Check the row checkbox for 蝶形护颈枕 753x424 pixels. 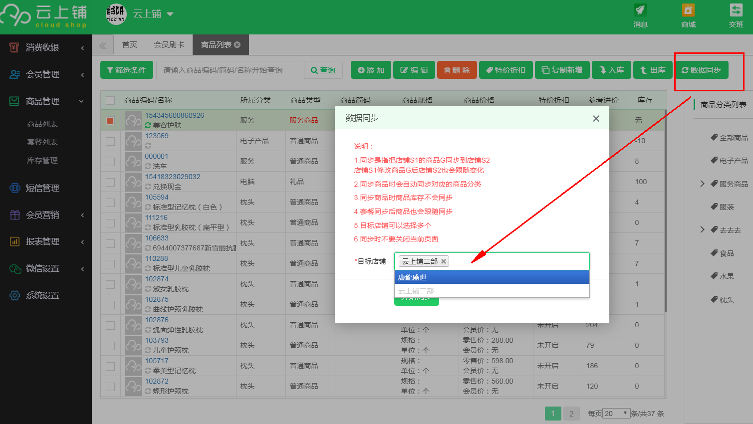[x=110, y=387]
